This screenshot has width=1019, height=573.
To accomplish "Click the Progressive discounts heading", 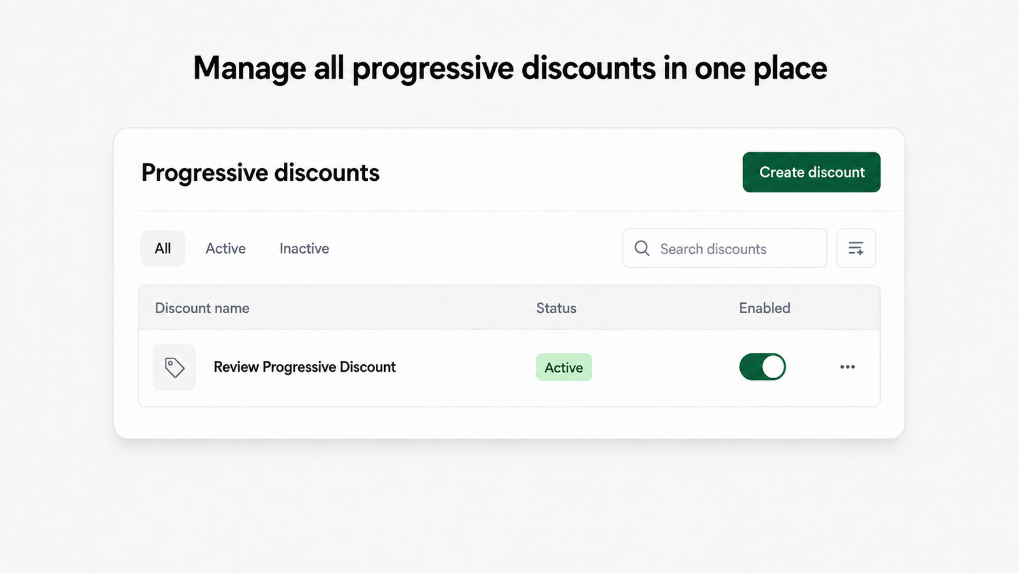I will click(260, 173).
